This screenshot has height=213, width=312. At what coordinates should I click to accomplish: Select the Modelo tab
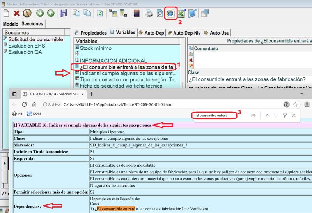tap(11, 24)
